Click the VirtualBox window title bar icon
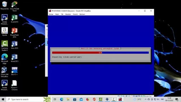 [50, 11]
